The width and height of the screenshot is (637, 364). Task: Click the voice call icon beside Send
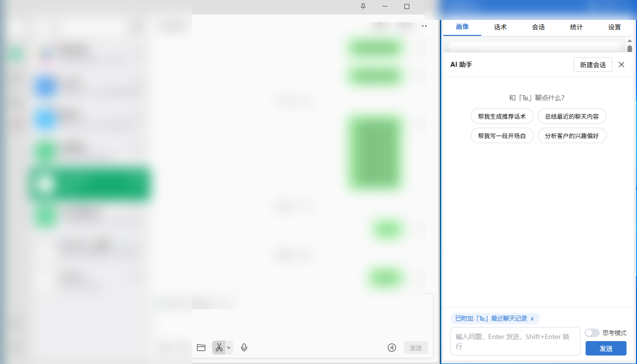(x=392, y=348)
